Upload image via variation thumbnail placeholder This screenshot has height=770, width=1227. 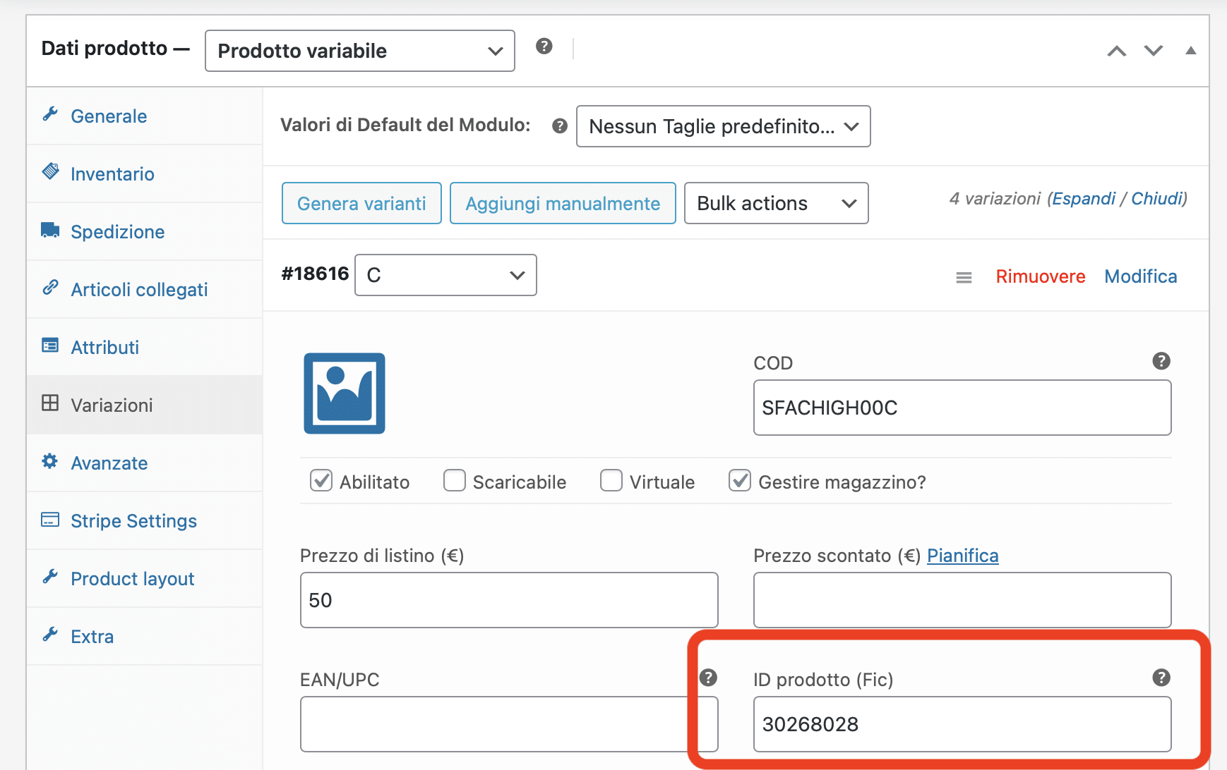(x=345, y=393)
